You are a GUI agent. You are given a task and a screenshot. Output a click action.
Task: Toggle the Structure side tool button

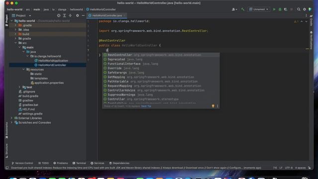(6, 151)
